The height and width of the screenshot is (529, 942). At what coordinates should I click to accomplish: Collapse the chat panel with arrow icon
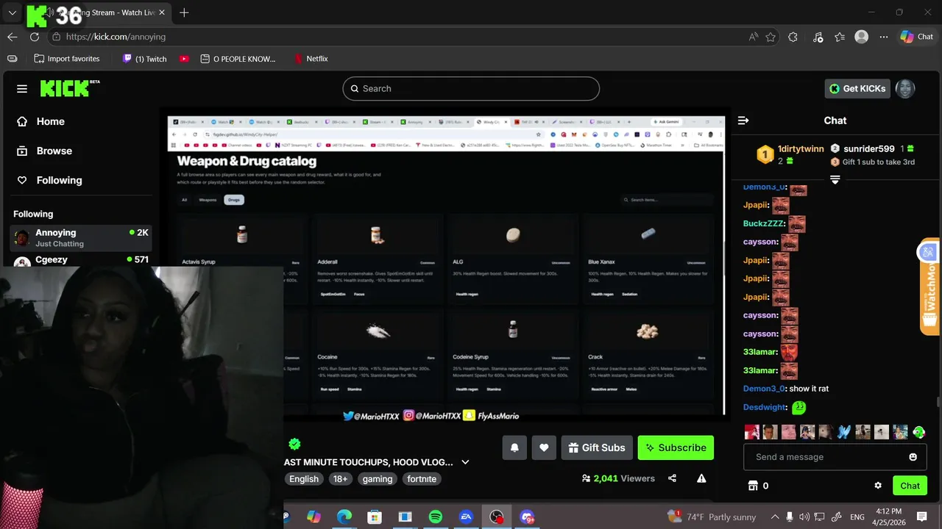click(743, 120)
